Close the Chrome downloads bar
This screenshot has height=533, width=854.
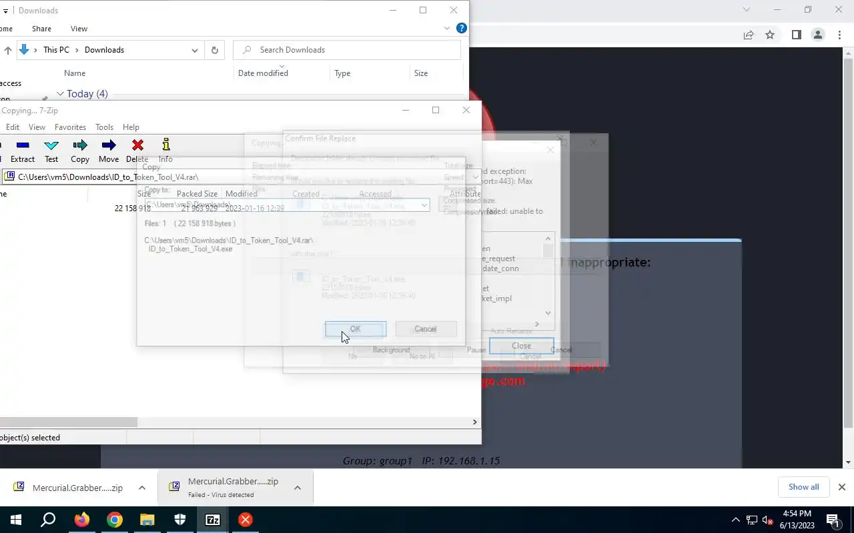coord(841,487)
